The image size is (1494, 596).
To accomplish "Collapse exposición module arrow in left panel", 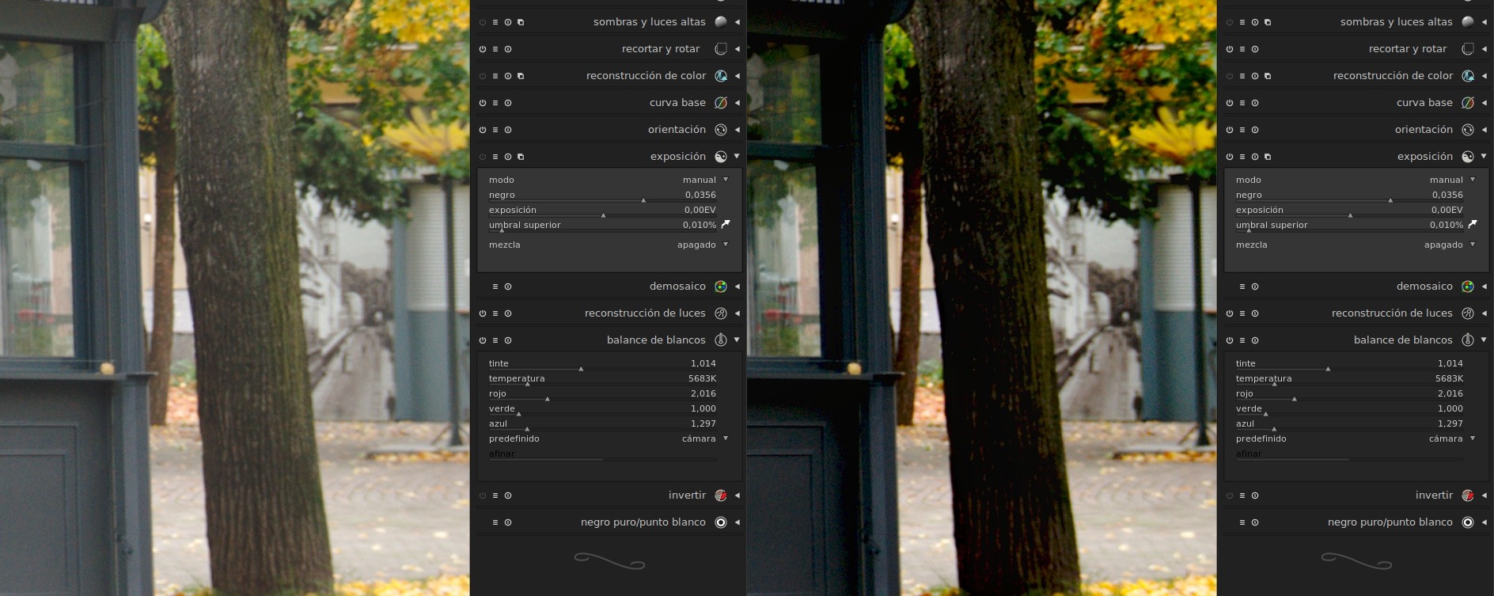I will click(x=737, y=157).
